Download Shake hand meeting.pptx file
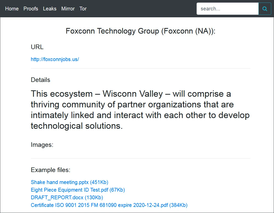 pyautogui.click(x=70, y=182)
